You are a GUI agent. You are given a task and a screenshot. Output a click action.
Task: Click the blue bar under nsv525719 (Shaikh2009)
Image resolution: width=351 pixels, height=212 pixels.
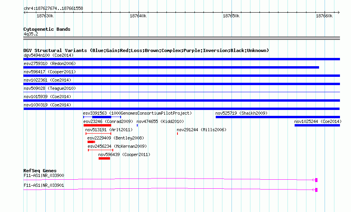(x=278, y=117)
